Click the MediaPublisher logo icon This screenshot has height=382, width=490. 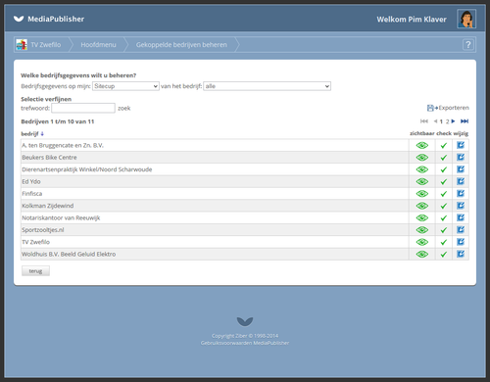[19, 19]
